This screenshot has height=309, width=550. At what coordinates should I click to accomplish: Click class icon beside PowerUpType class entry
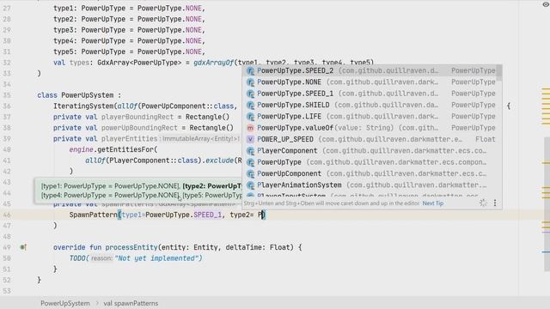click(x=250, y=162)
